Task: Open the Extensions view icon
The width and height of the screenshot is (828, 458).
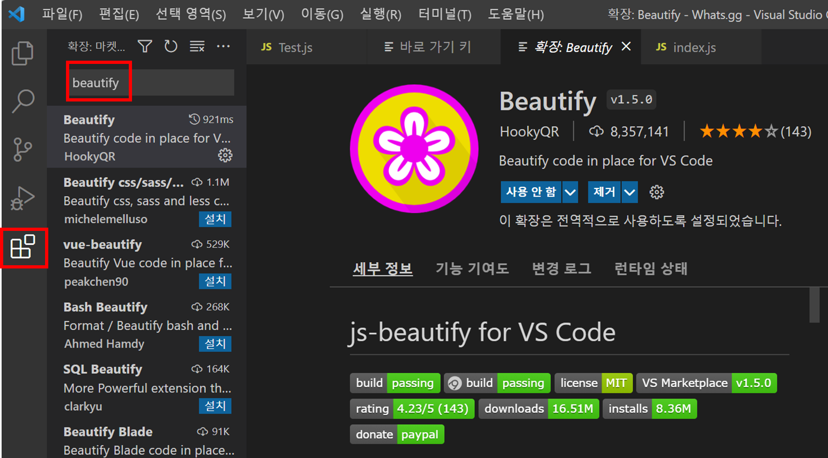Action: point(23,247)
